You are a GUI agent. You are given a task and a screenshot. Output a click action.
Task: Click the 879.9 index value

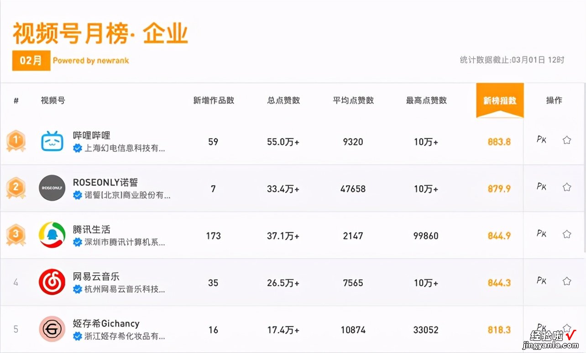tap(499, 188)
